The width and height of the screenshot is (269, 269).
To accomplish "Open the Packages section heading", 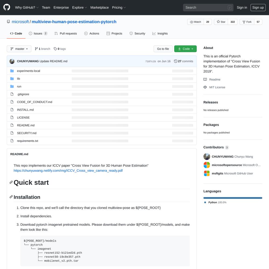I will pyautogui.click(x=211, y=125).
